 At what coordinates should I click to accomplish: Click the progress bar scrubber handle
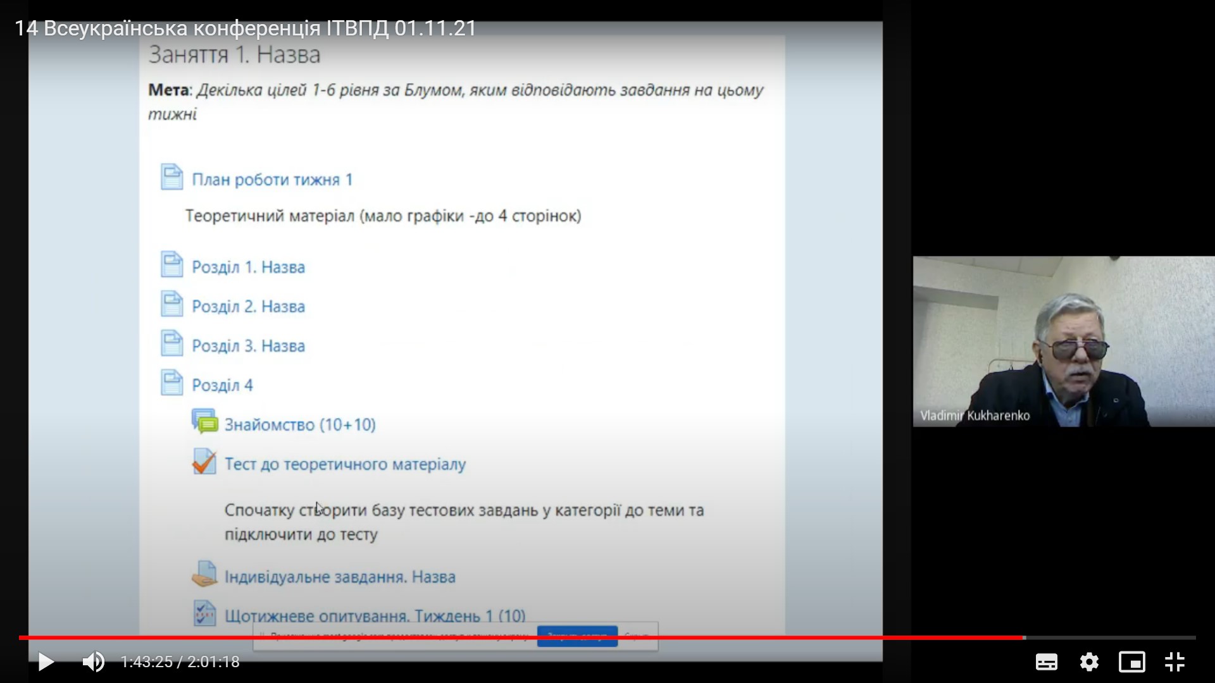coord(1024,637)
